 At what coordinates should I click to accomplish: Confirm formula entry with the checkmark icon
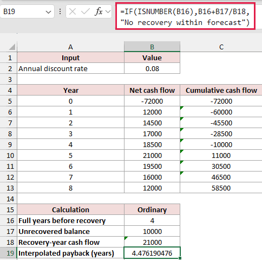coord(86,12)
